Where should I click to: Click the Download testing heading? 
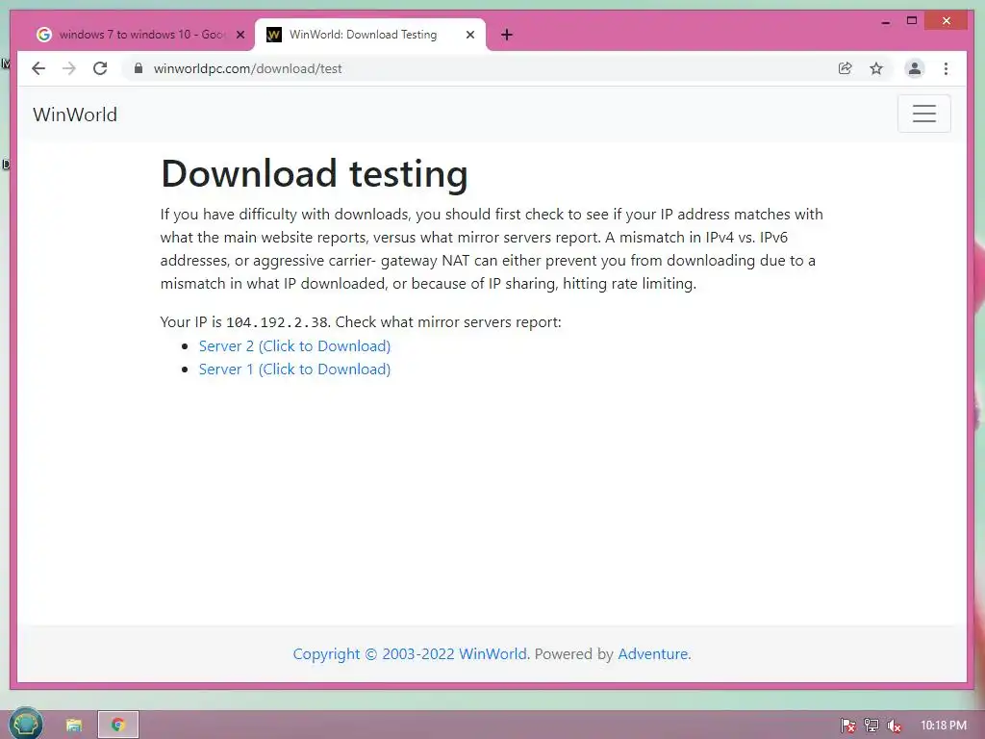(x=315, y=174)
